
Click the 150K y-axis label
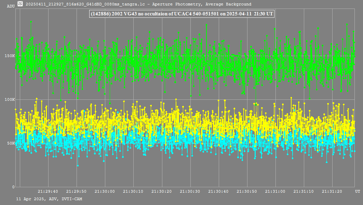tap(11, 56)
